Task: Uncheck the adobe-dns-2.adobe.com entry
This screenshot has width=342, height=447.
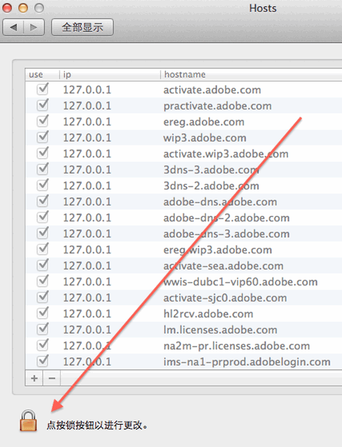Action: tap(43, 217)
